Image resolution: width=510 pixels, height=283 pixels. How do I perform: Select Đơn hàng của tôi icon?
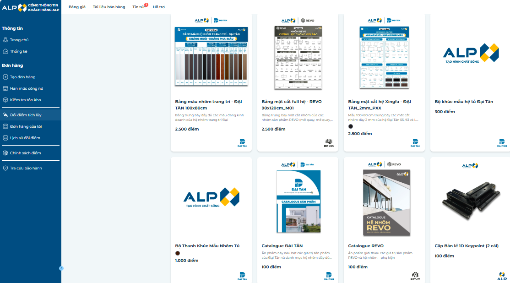coord(5,126)
